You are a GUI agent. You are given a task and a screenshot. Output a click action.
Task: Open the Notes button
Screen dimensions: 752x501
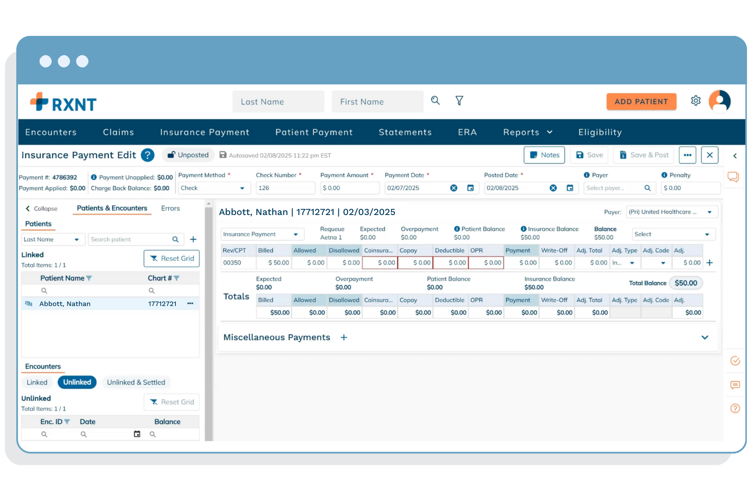tap(544, 155)
